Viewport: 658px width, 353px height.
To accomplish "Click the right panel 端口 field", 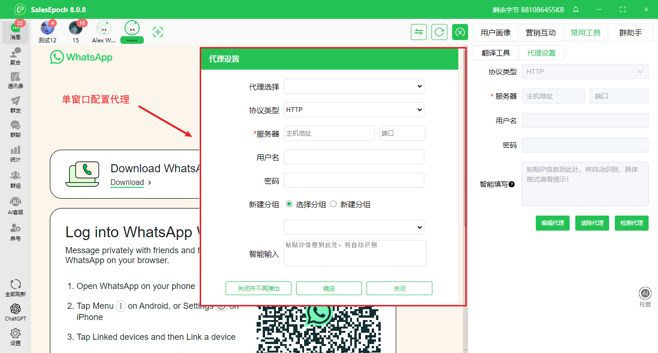I will tap(619, 96).
